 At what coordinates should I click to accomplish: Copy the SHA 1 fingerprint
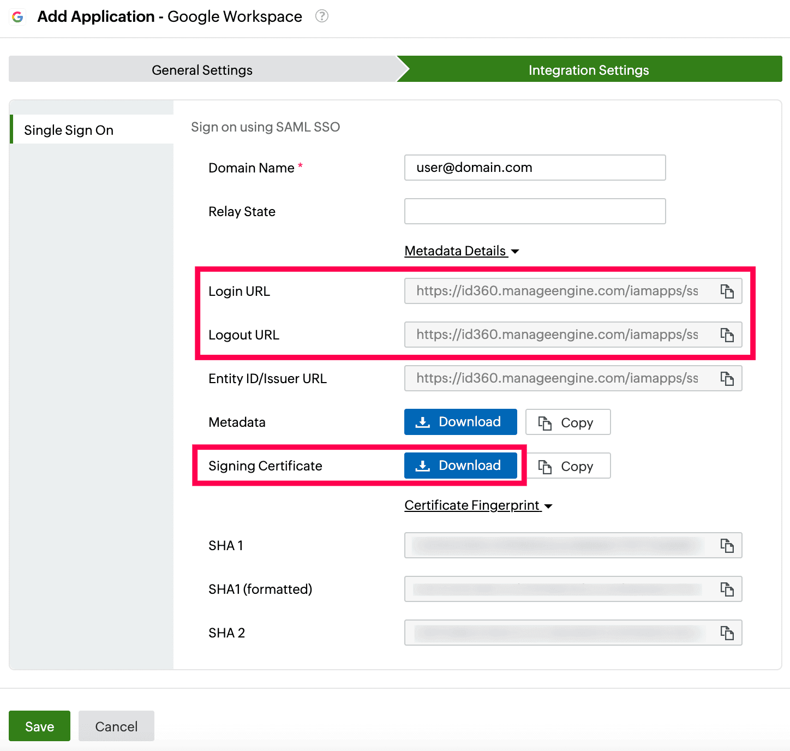(x=727, y=545)
